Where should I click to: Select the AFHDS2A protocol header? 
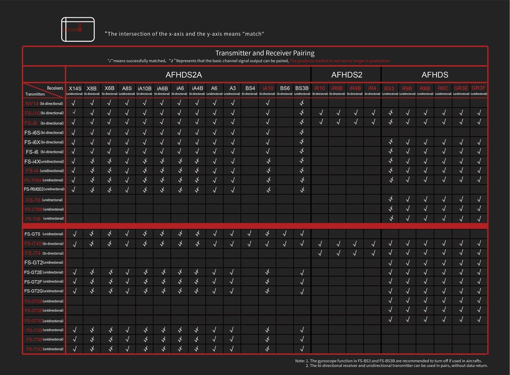(184, 75)
